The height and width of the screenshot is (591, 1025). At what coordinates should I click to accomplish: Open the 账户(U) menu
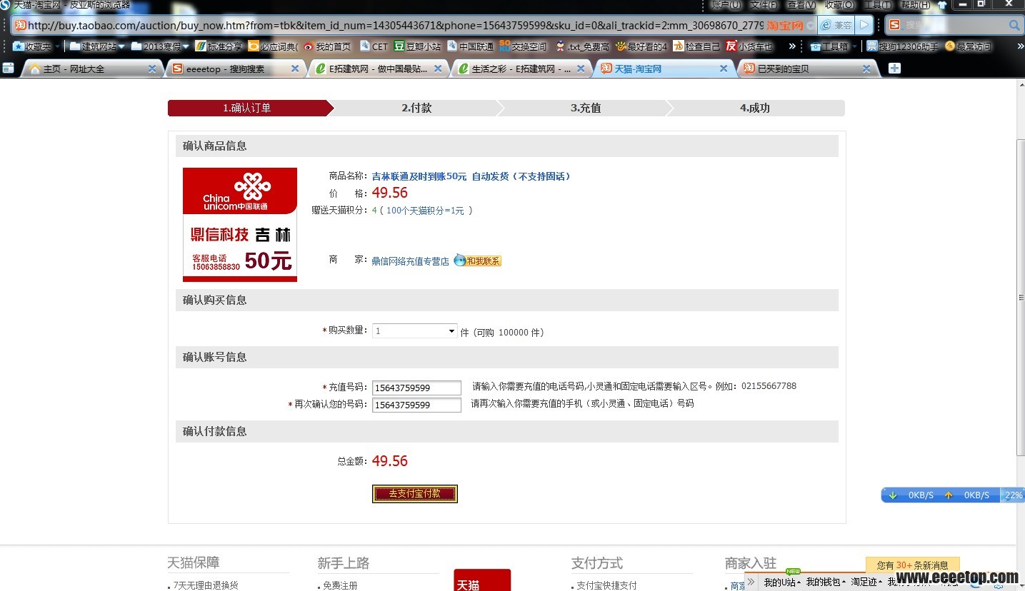point(726,4)
